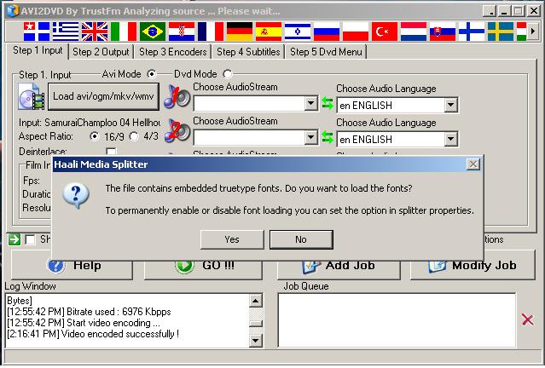
Task: Toggle checkbox next to green arrow icon
Action: [x=30, y=239]
